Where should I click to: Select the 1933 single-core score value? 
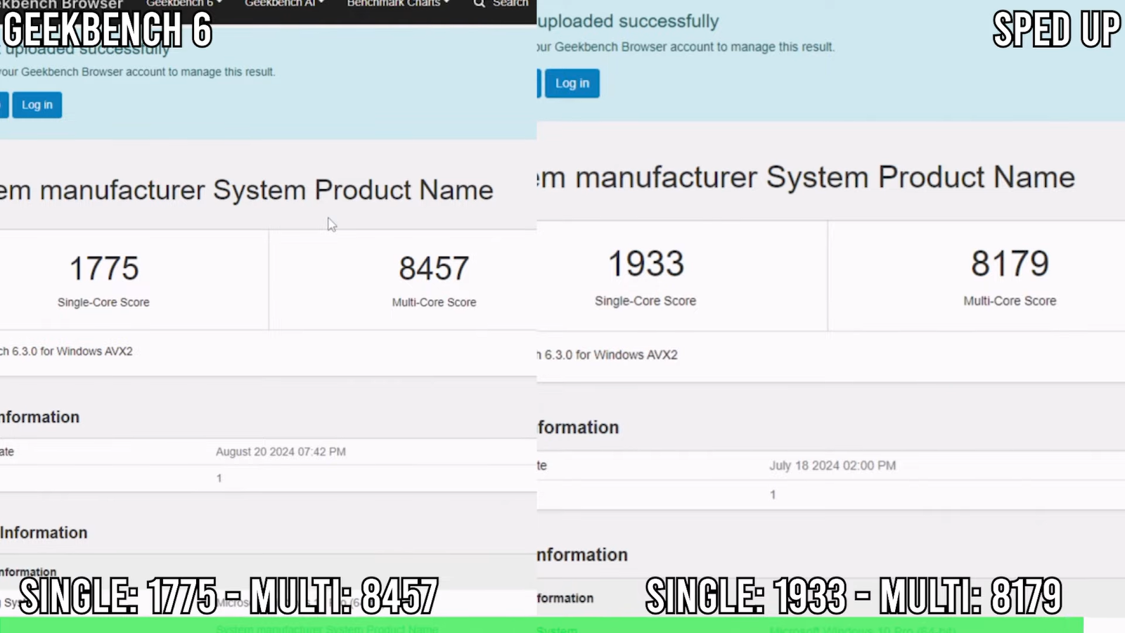click(645, 264)
